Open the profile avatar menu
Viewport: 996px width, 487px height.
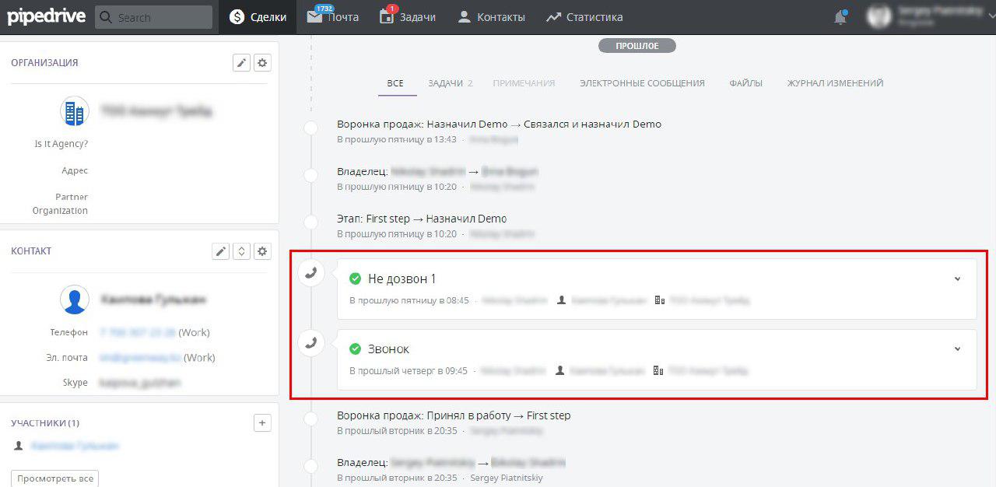(x=879, y=16)
